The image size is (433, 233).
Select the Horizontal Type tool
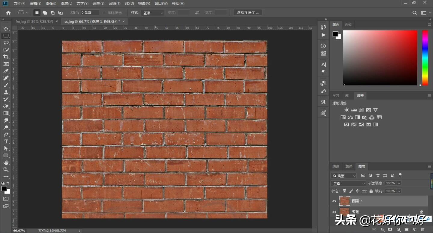click(x=6, y=141)
